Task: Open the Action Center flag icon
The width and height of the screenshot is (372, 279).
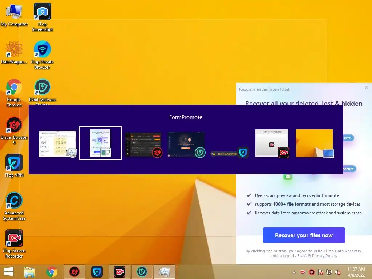Action: click(x=320, y=272)
